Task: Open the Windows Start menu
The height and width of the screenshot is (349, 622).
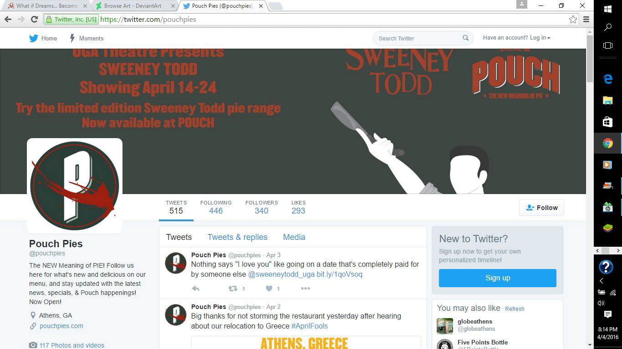Action: pyautogui.click(x=608, y=9)
